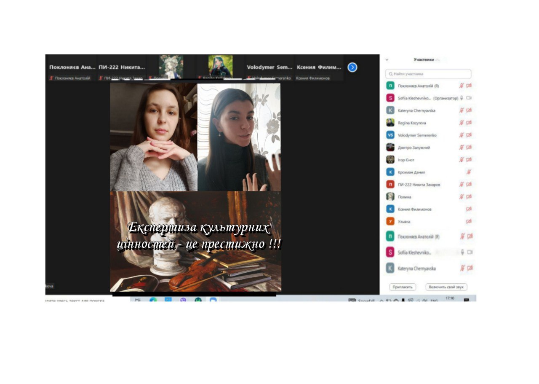539x384 pixels.
Task: Click the Участники panel title
Action: (x=424, y=60)
